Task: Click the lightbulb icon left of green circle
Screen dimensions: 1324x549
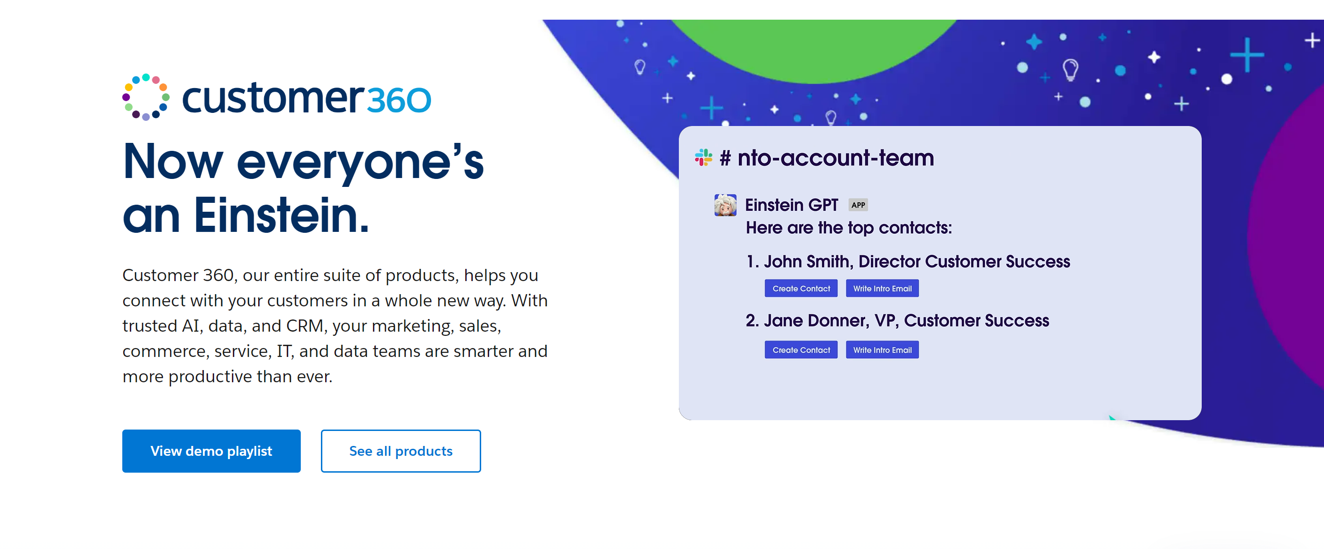Action: click(640, 67)
